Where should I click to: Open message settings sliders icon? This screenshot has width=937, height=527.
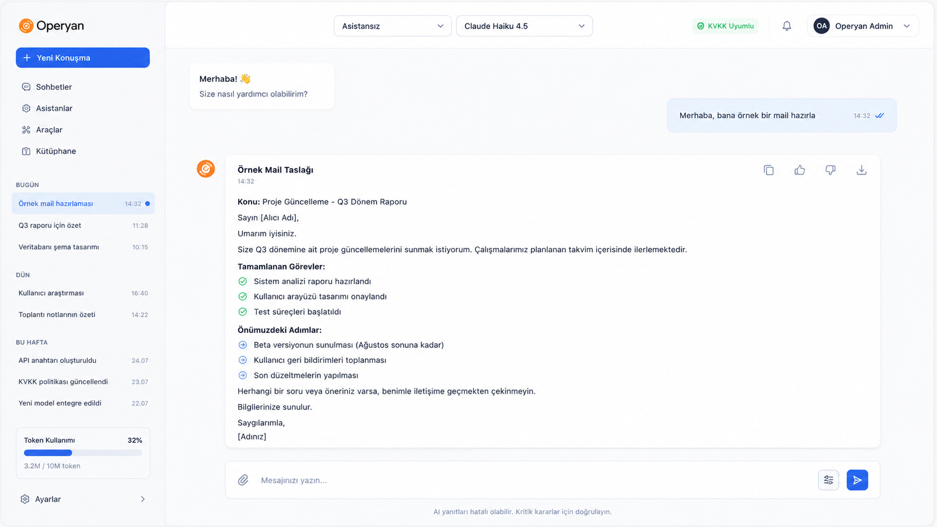tap(828, 480)
